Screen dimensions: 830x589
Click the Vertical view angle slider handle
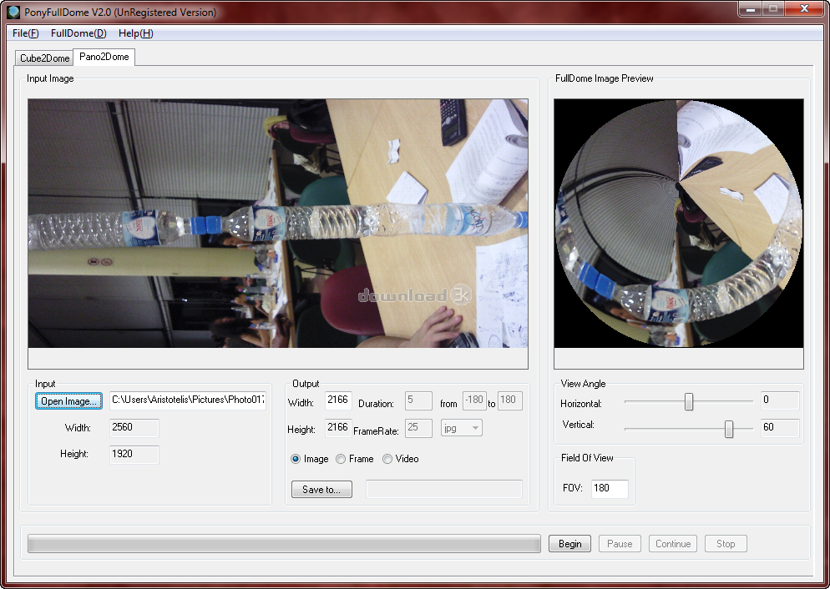[729, 429]
